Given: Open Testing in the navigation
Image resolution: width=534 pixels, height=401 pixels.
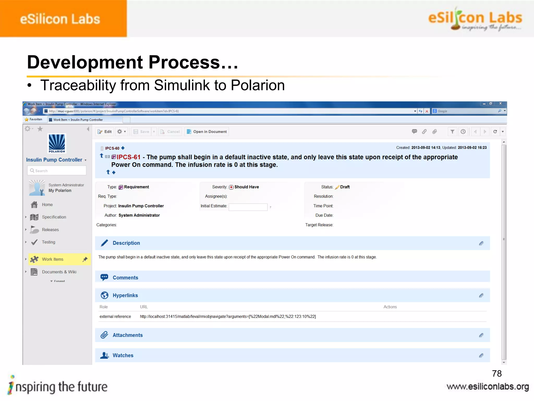Looking at the screenshot, I should point(48,242).
